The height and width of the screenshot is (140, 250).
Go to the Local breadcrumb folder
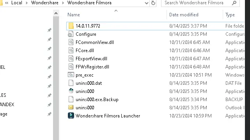click(x=17, y=3)
